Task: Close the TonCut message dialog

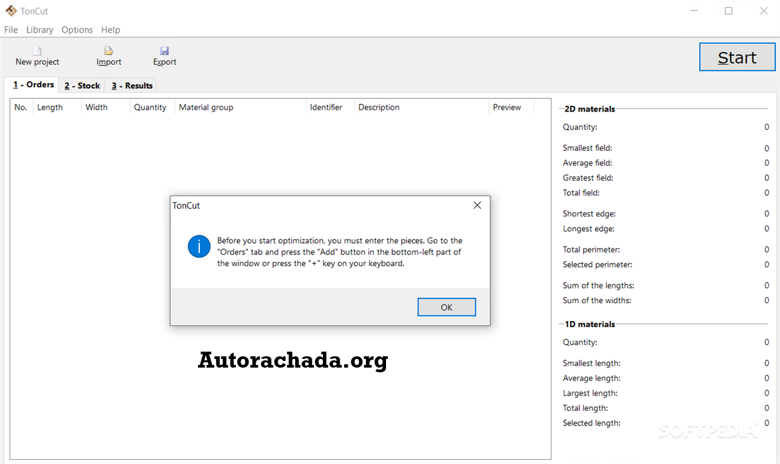Action: [476, 205]
